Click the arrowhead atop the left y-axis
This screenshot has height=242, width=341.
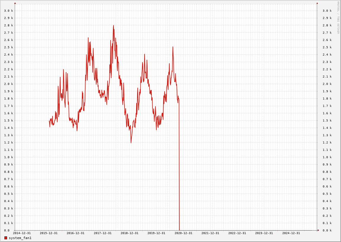[15, 3]
